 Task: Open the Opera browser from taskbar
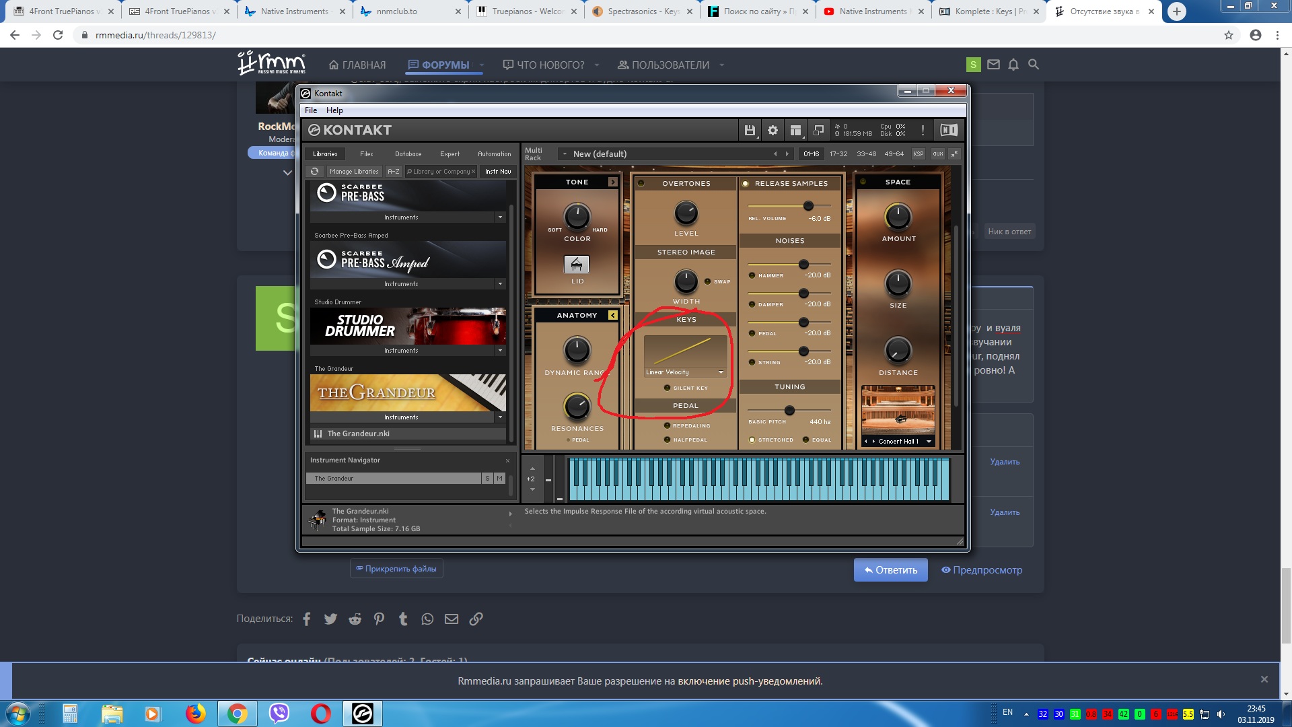[x=321, y=714]
